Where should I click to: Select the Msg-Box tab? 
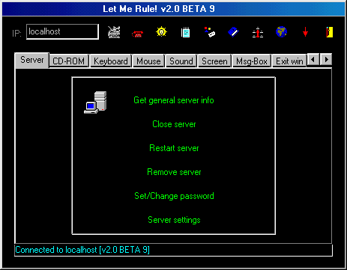252,61
